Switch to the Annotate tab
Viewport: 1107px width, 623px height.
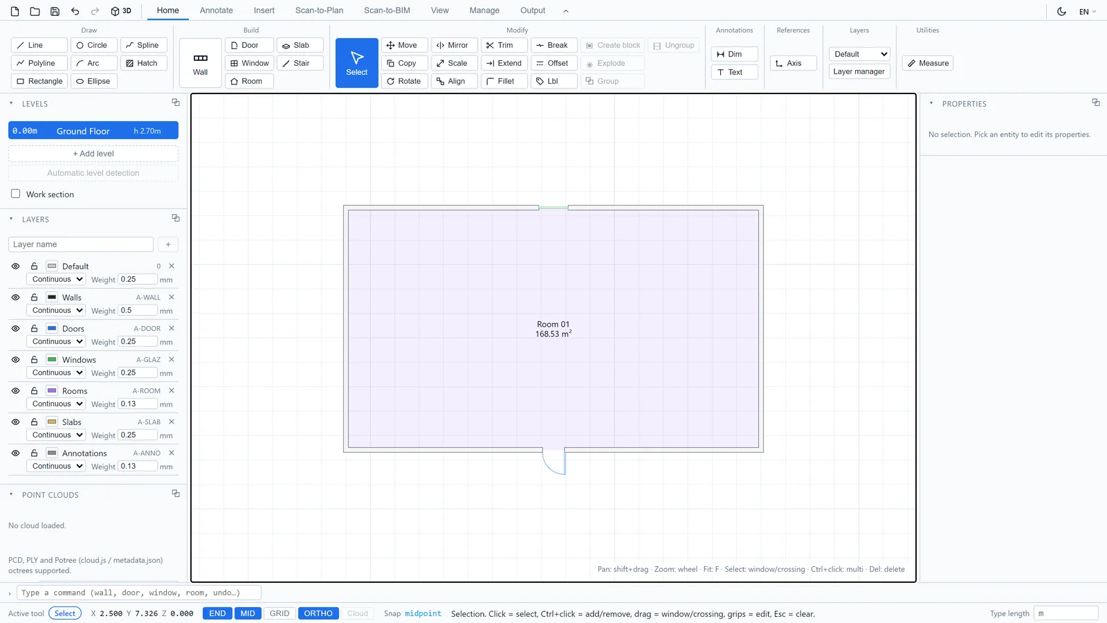click(217, 10)
